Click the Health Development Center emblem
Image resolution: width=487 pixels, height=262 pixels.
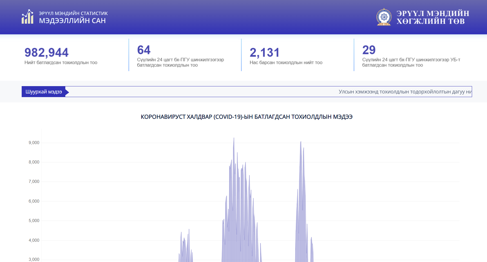pos(384,17)
